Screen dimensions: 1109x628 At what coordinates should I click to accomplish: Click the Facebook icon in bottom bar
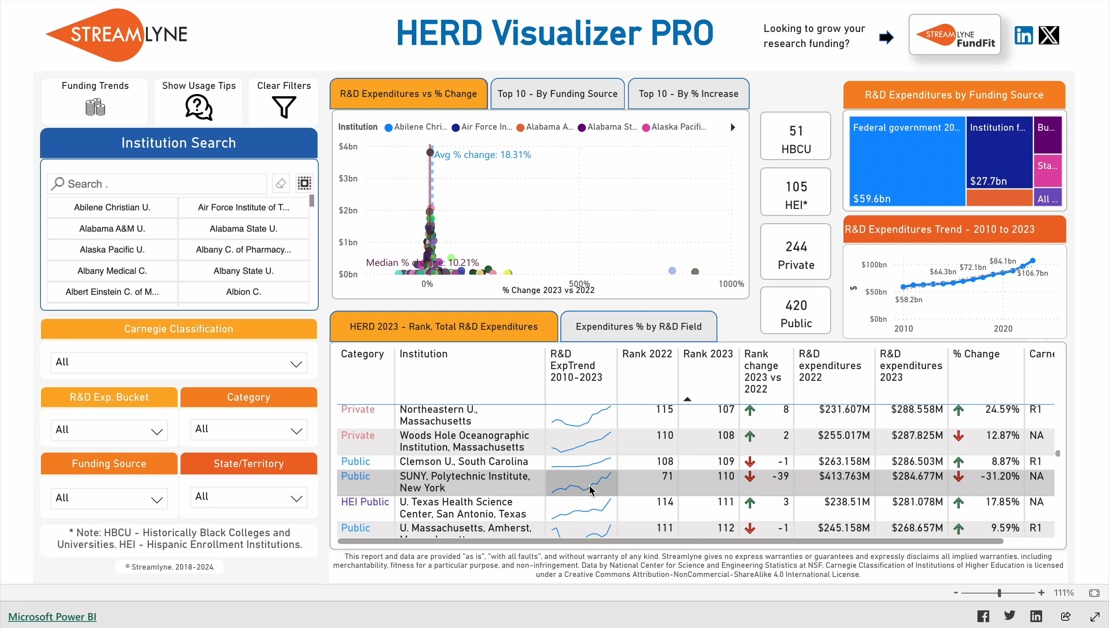click(983, 616)
